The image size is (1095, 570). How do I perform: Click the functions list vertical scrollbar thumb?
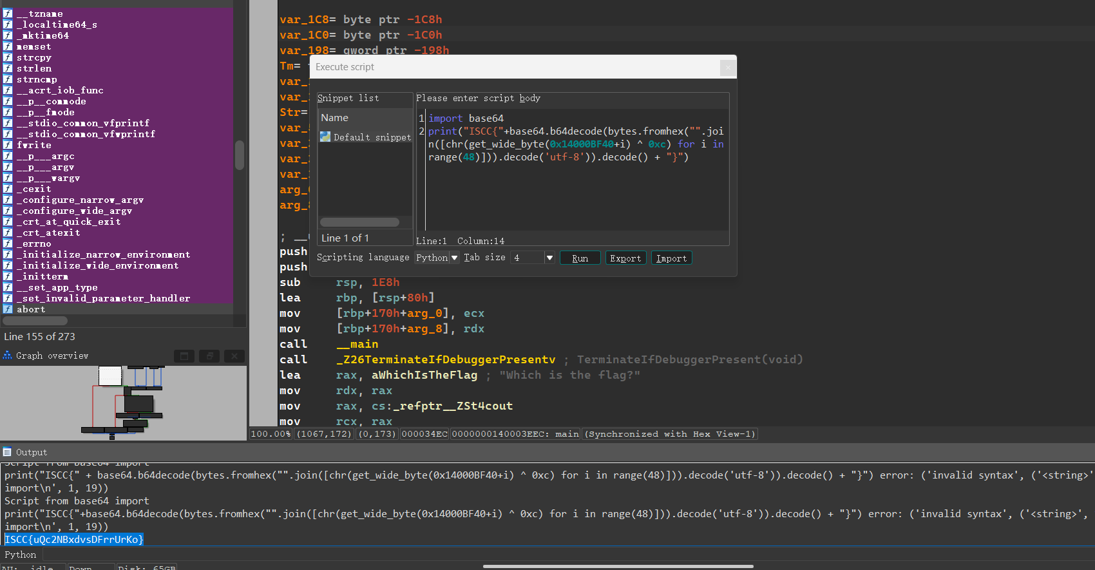(240, 155)
